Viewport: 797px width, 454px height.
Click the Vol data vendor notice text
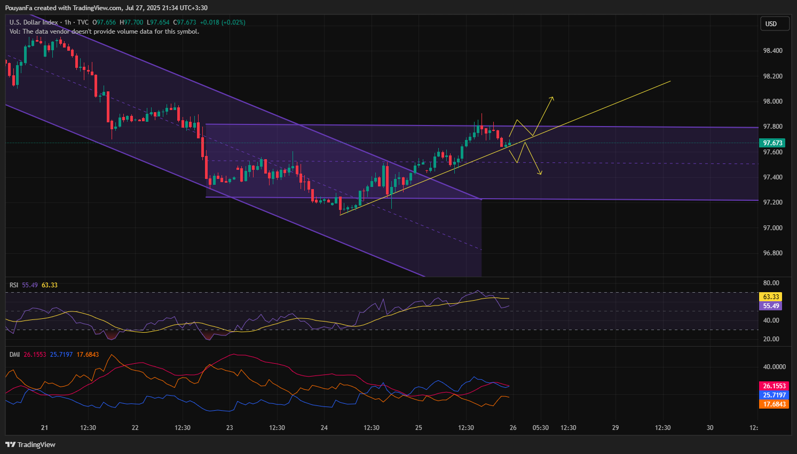[104, 32]
